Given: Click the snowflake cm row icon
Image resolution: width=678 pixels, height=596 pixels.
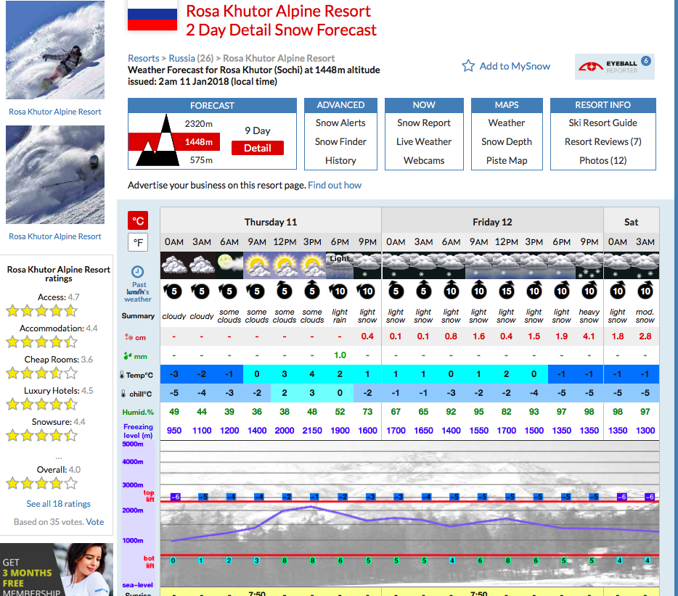Looking at the screenshot, I should click(128, 337).
